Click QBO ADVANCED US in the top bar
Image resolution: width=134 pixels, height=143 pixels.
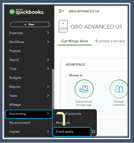tap(84, 11)
